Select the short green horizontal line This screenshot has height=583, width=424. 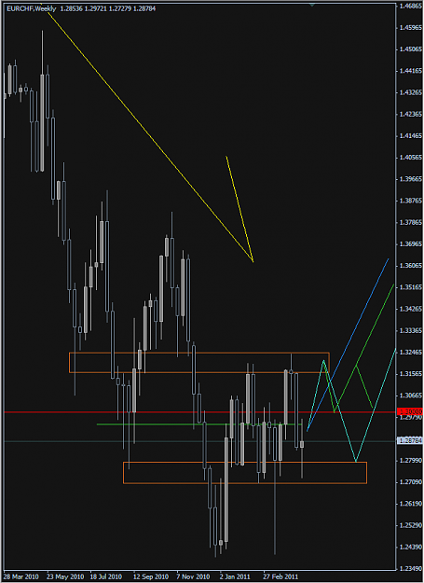(199, 424)
